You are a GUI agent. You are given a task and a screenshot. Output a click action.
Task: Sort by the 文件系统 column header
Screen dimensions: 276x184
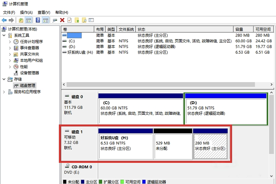126,29
